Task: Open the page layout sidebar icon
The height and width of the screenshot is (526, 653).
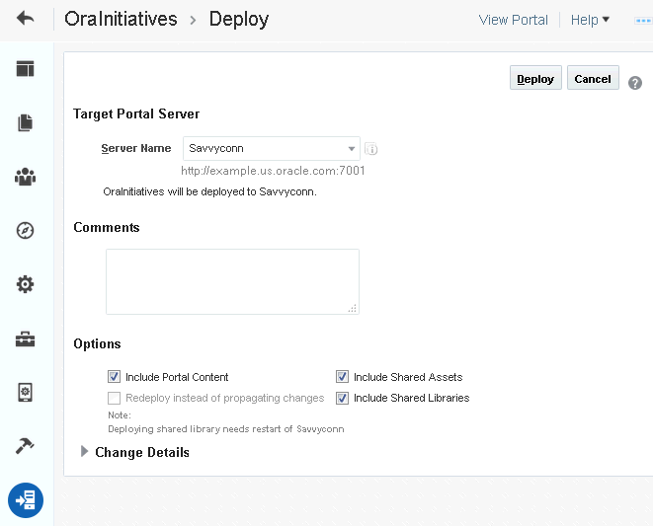Action: click(25, 69)
